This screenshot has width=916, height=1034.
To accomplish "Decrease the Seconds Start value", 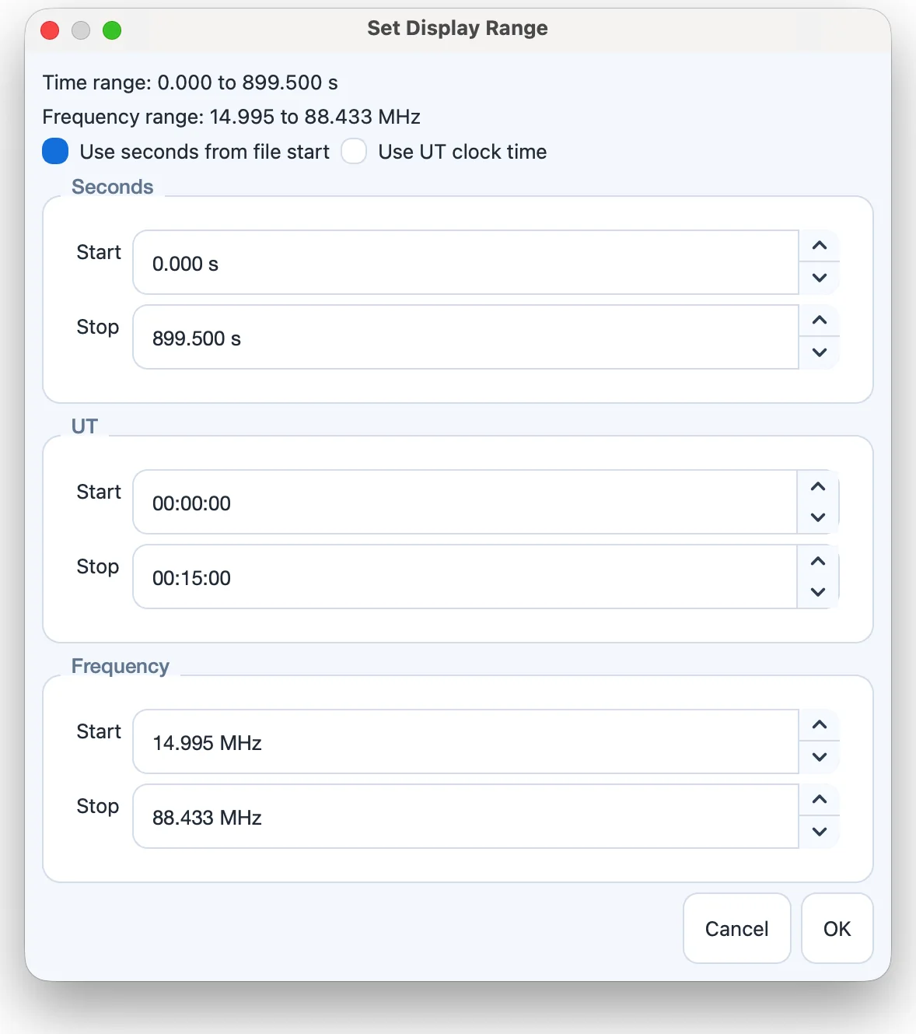I will click(x=819, y=278).
